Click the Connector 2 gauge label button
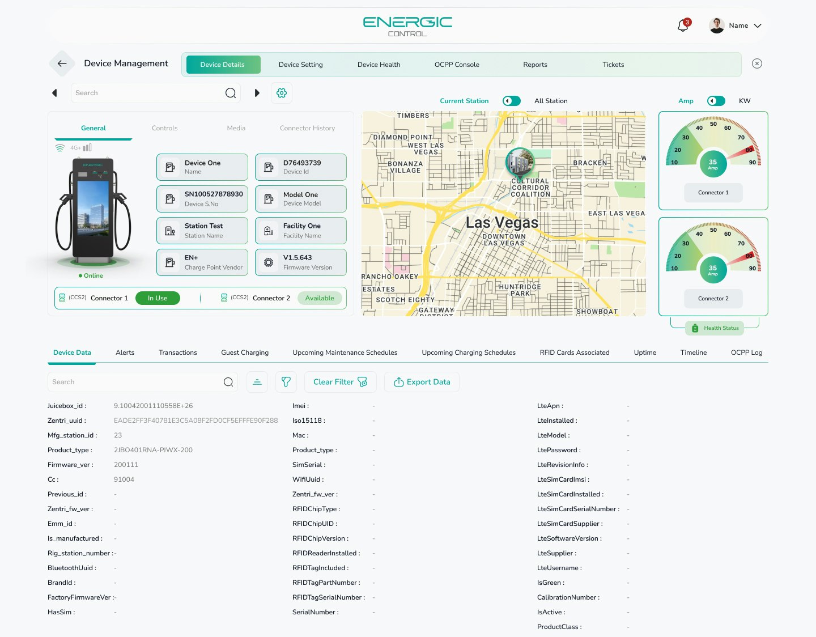Viewport: 816px width, 637px height. pyautogui.click(x=713, y=299)
